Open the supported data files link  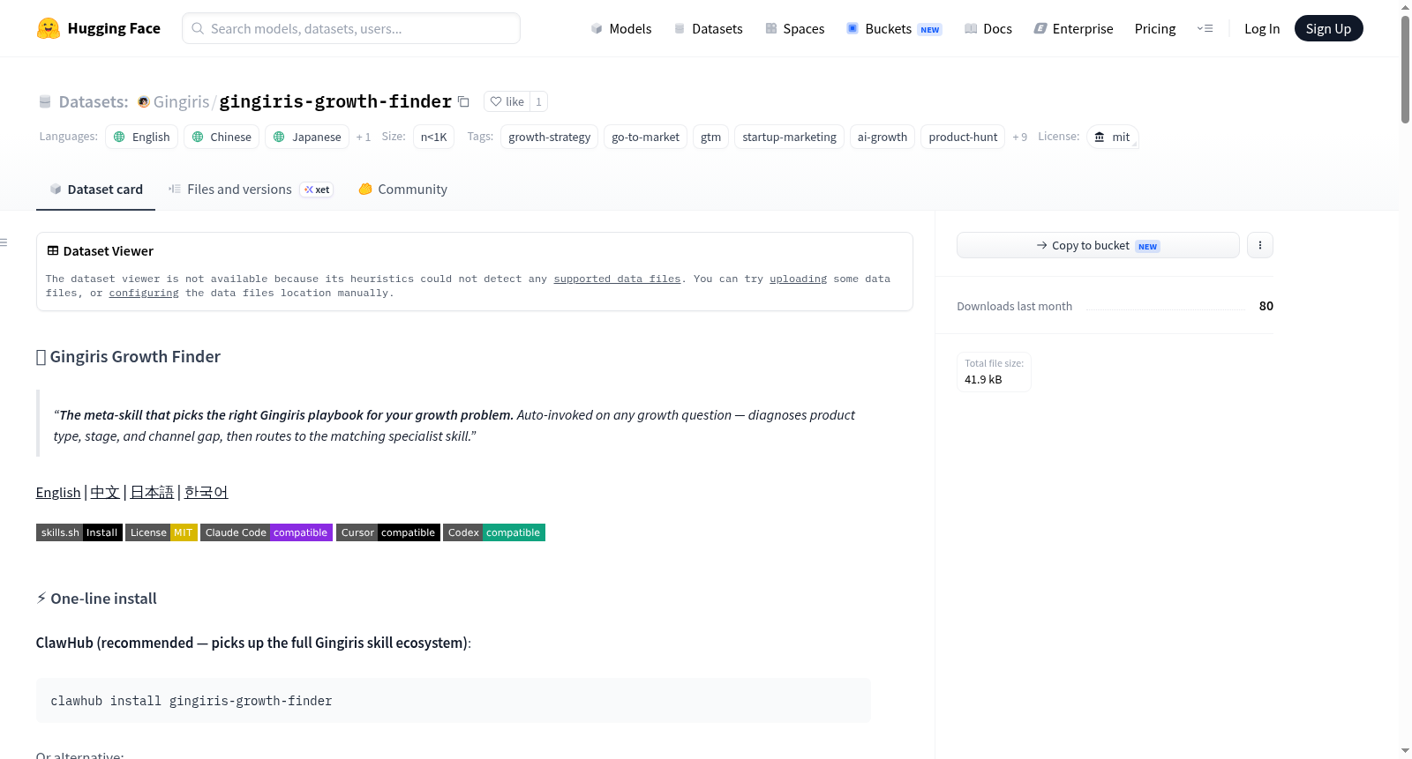pyautogui.click(x=617, y=279)
